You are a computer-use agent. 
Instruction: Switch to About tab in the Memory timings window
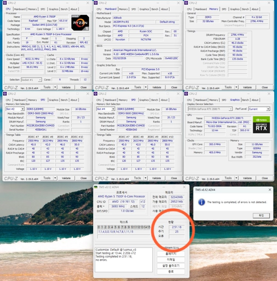click(x=255, y=9)
